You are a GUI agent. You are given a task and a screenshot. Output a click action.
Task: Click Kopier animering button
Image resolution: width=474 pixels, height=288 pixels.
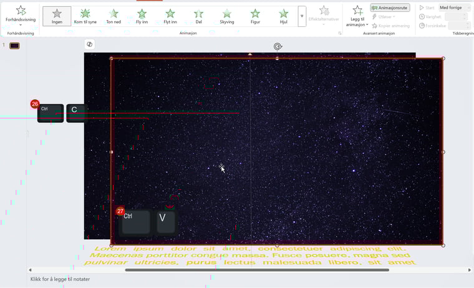tap(390, 26)
